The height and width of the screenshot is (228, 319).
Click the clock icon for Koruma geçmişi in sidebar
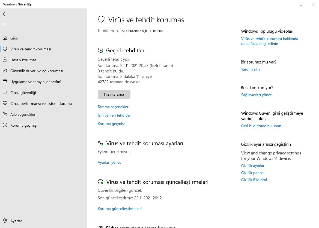pyautogui.click(x=5, y=125)
